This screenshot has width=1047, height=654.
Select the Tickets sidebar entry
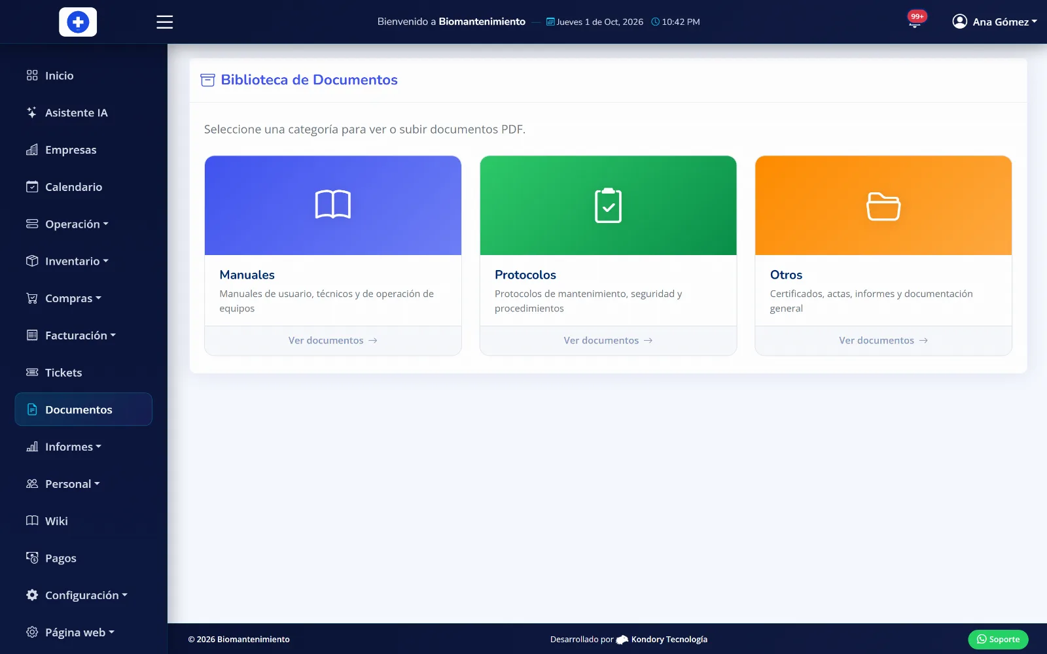click(84, 372)
